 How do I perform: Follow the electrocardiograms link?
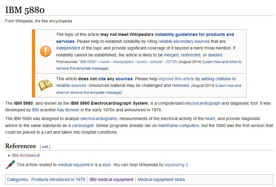coord(99,119)
